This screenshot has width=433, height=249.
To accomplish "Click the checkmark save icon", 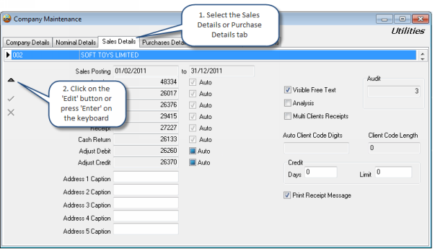I will [11, 98].
